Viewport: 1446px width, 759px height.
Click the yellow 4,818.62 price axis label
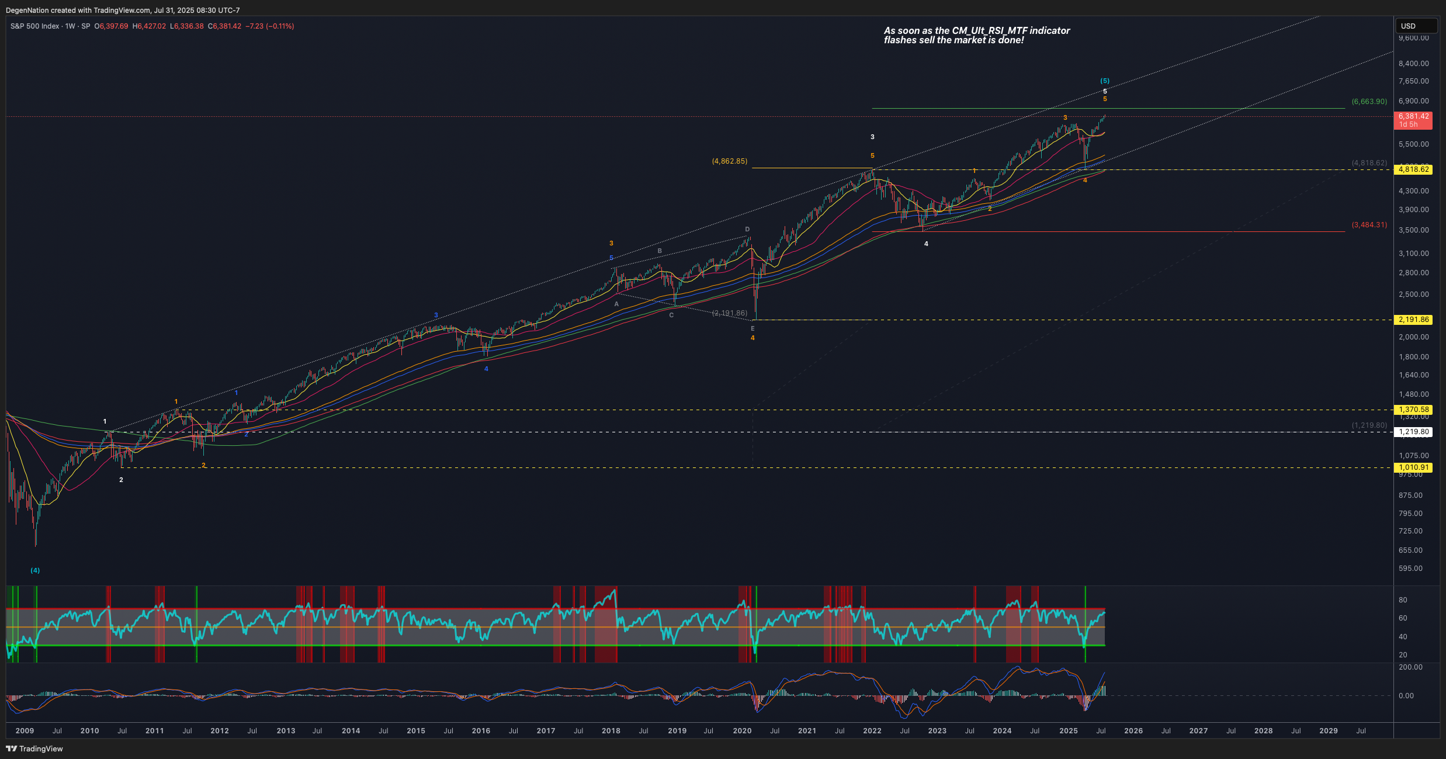(x=1413, y=169)
